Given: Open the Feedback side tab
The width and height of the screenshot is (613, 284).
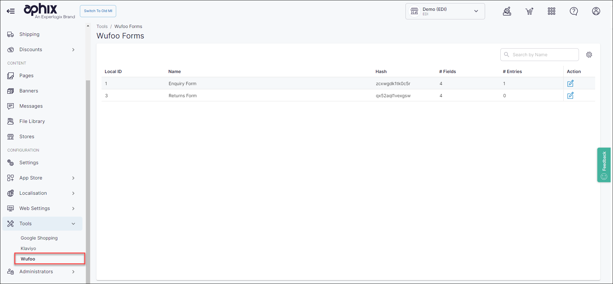Looking at the screenshot, I should tap(604, 165).
